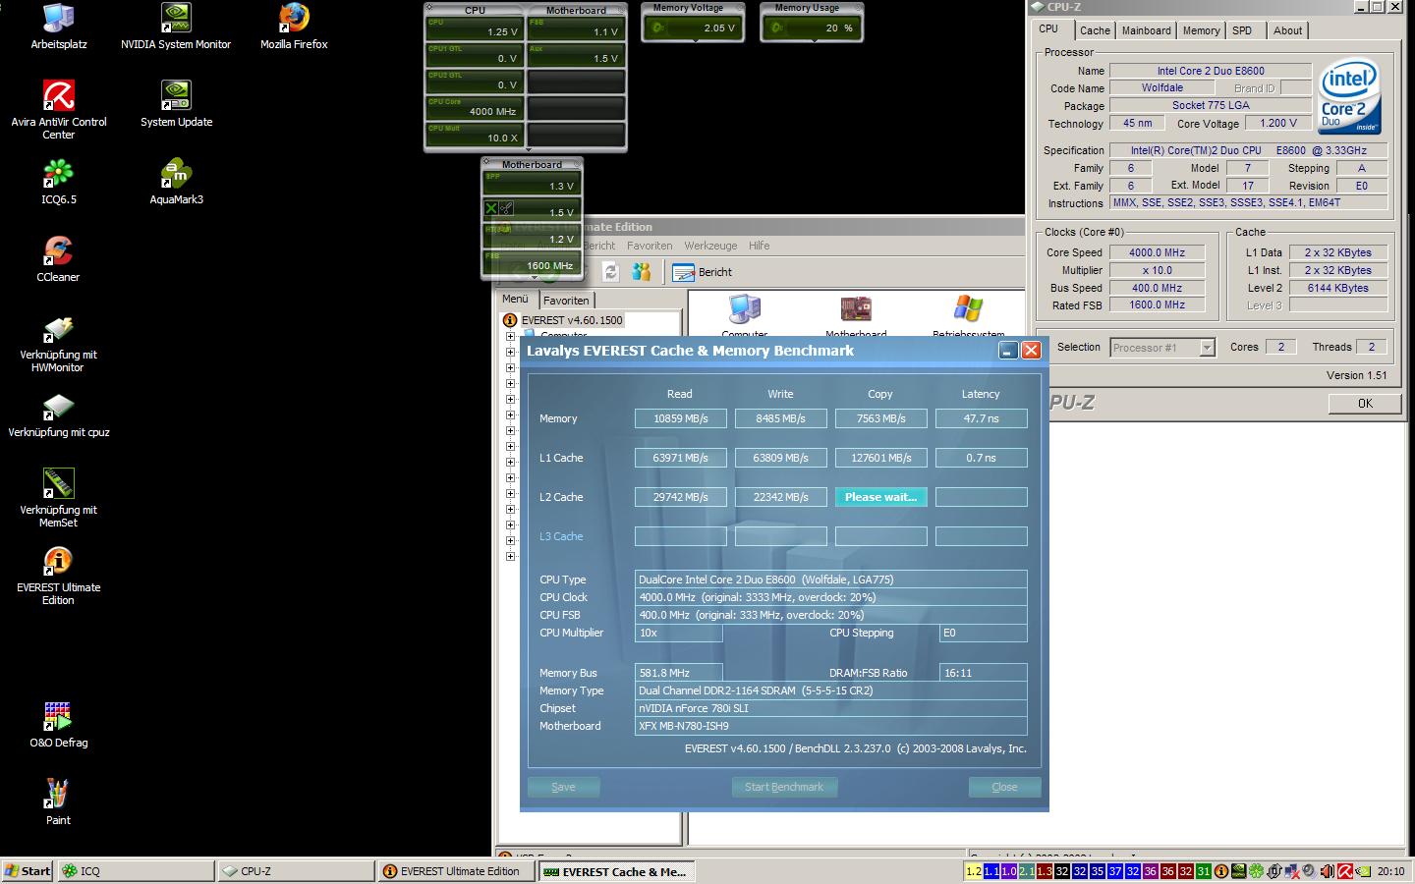Select the MemSet shortcut icon
This screenshot has height=884, width=1415.
[58, 498]
